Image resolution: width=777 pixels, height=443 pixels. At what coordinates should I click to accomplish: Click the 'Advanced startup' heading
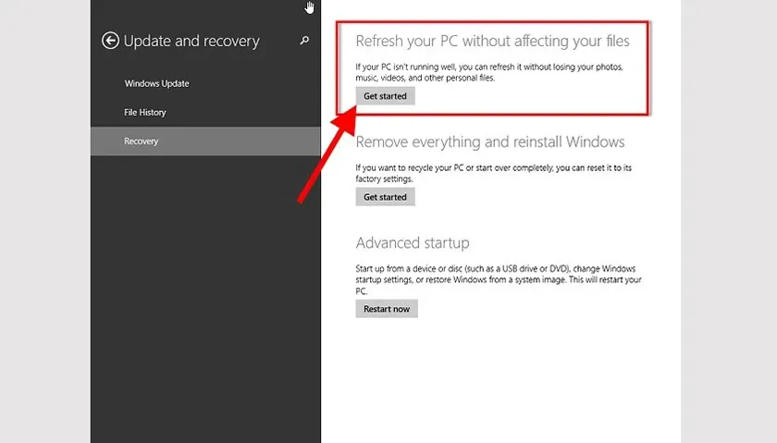[413, 243]
